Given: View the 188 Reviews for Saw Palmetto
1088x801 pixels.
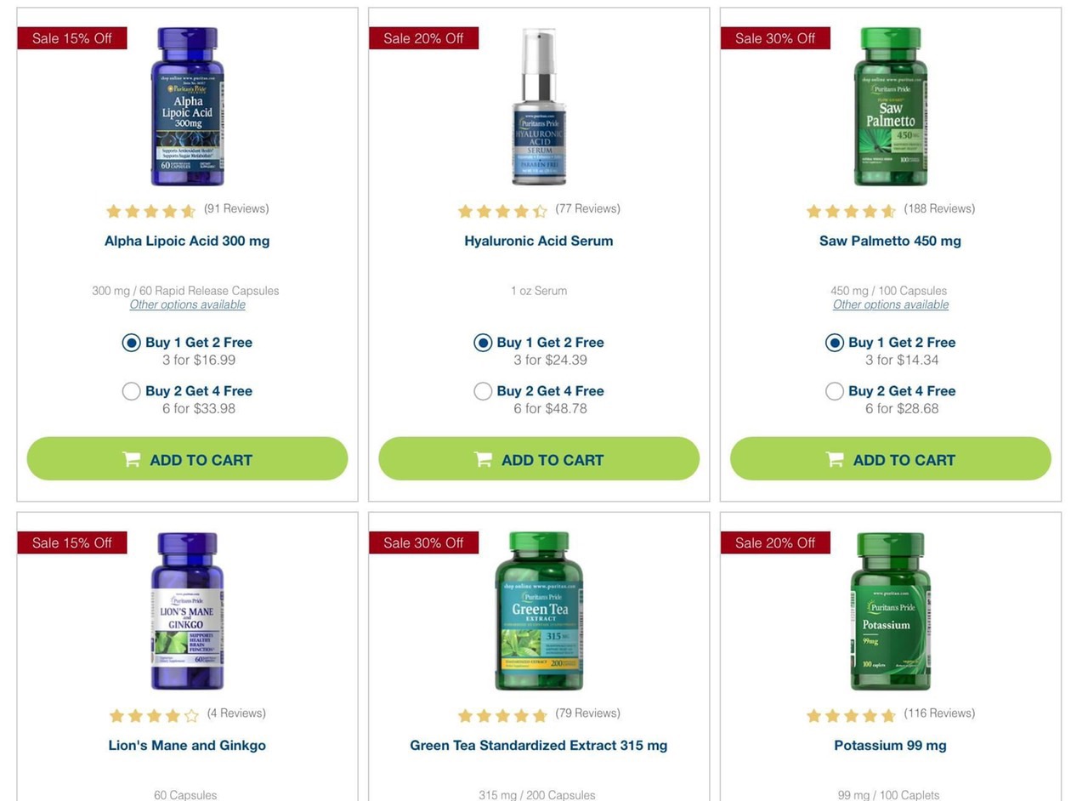Looking at the screenshot, I should click(x=939, y=208).
